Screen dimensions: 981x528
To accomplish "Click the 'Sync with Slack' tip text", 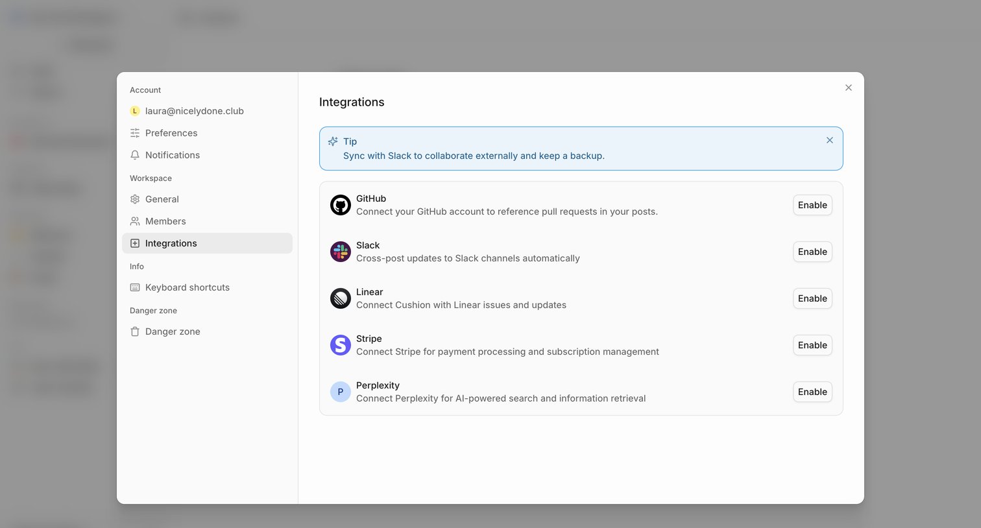I will (x=474, y=156).
